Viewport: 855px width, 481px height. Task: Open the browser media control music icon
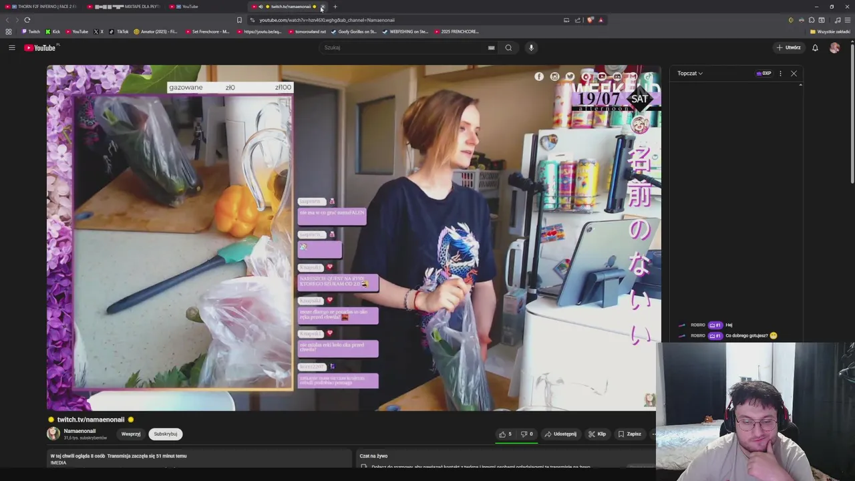click(838, 20)
